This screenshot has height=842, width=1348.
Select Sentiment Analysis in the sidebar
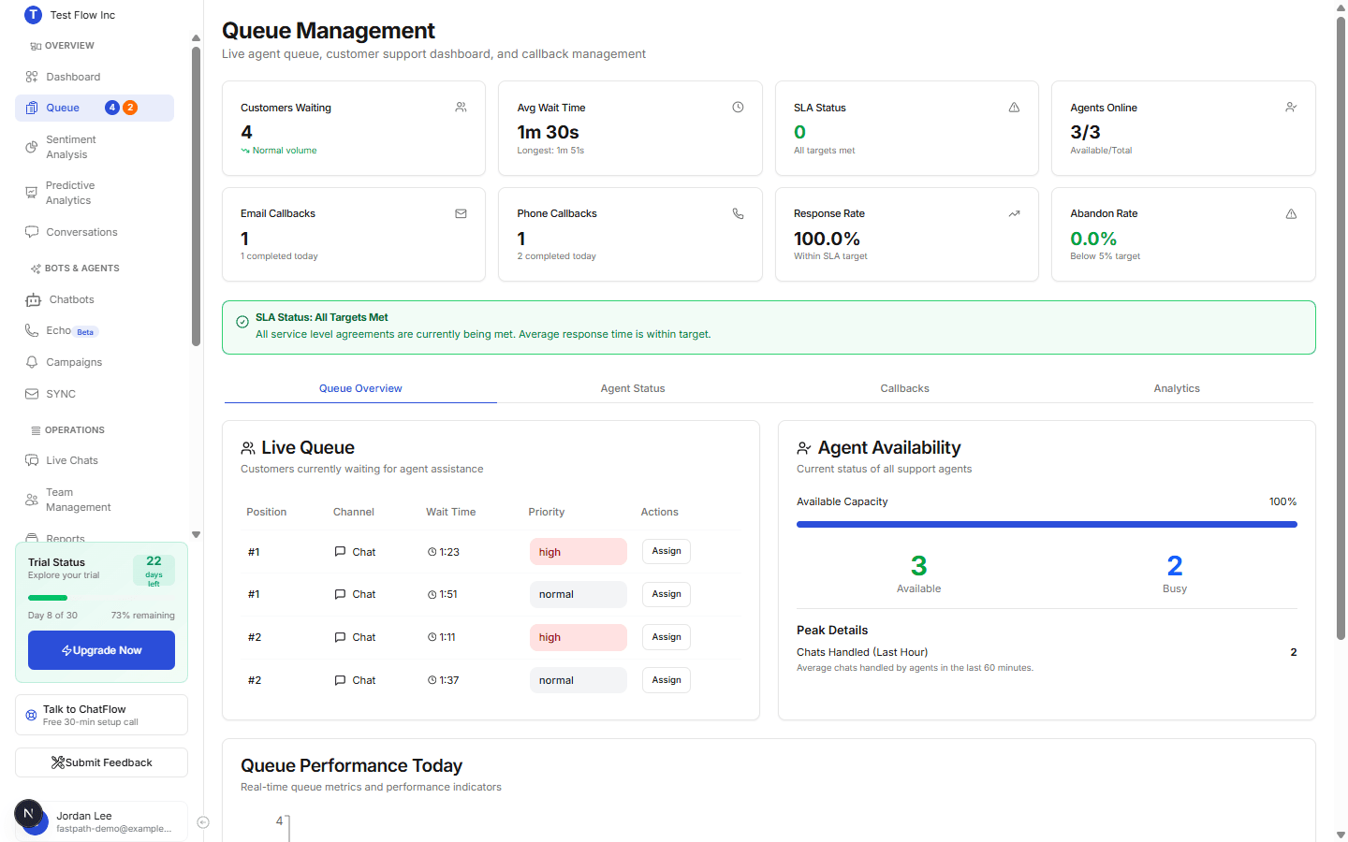click(x=95, y=147)
